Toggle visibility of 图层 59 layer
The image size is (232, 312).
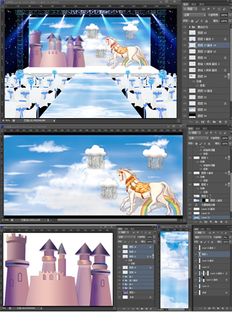pyautogui.click(x=185, y=58)
